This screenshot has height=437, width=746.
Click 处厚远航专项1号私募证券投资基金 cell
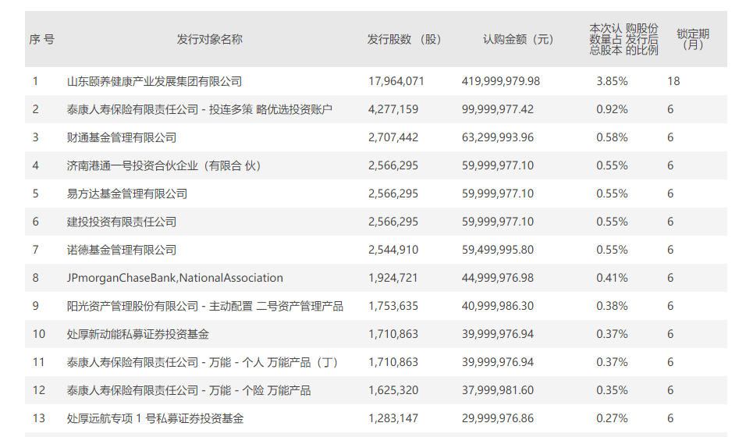pyautogui.click(x=155, y=418)
